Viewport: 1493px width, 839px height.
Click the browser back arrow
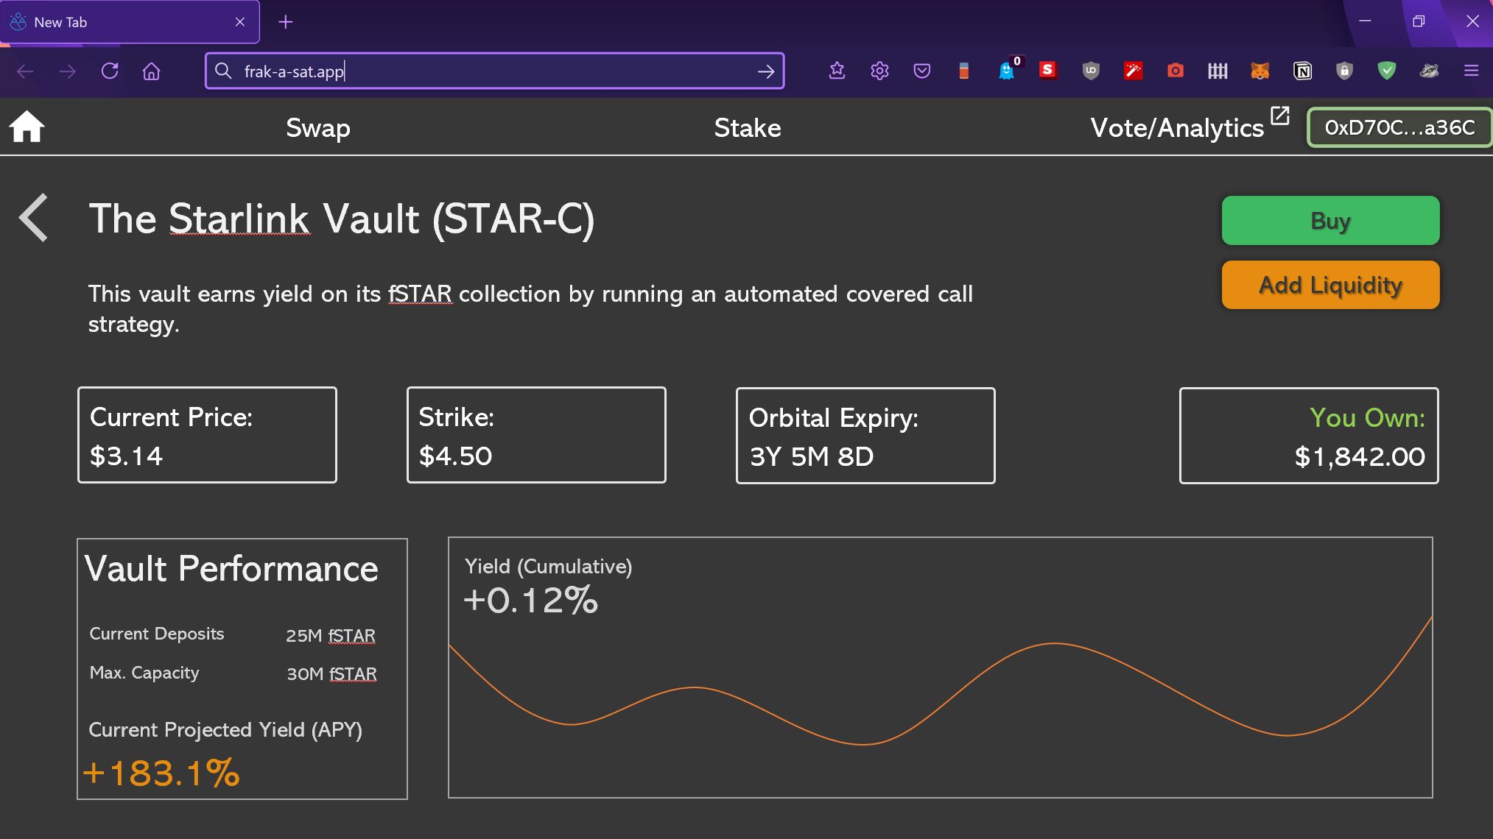(x=25, y=71)
